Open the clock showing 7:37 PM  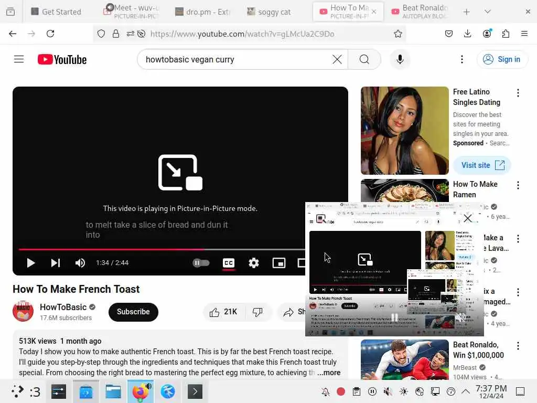coord(491,391)
